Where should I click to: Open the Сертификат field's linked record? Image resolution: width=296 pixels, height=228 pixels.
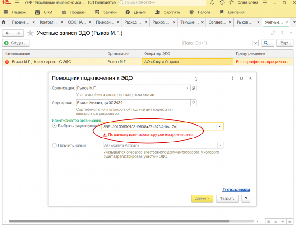pyautogui.click(x=193, y=103)
